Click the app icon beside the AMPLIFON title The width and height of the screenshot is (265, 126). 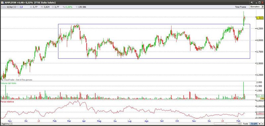click(x=2, y=3)
